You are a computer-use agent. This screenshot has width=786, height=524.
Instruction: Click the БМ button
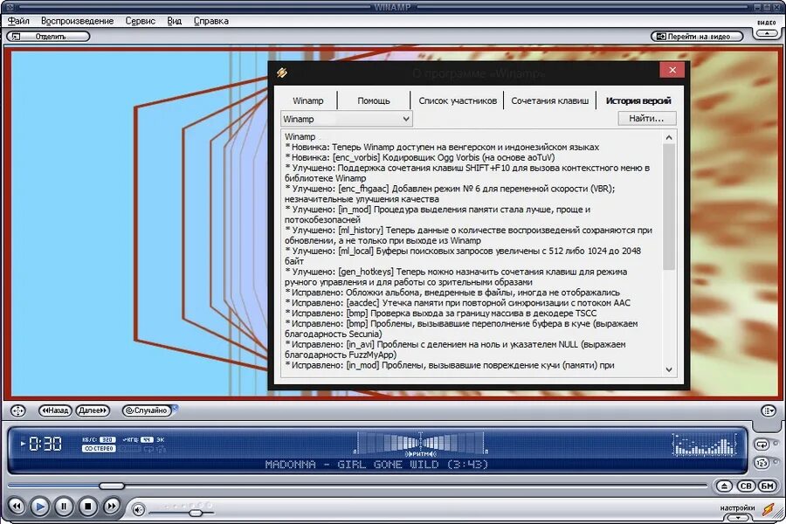(x=768, y=486)
